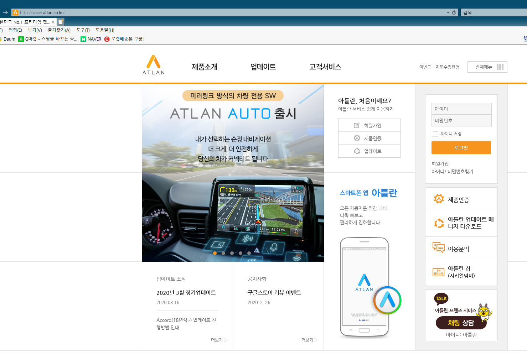Select the fifth banner slide dot
The width and height of the screenshot is (527, 360).
(249, 253)
